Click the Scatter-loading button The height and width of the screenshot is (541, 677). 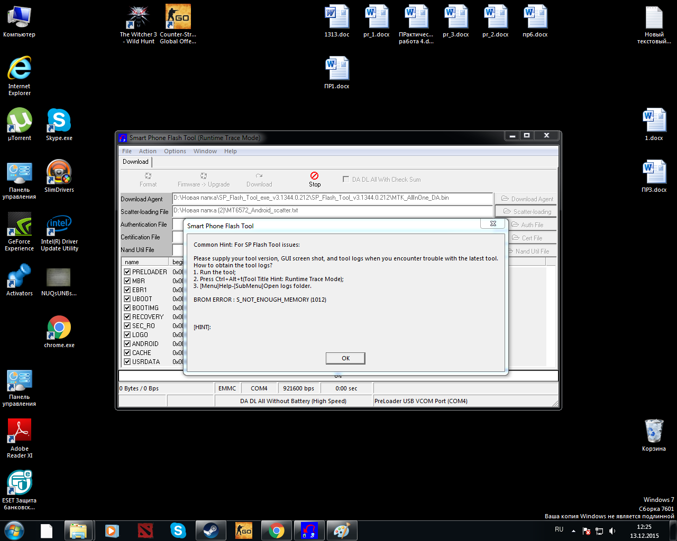[527, 211]
